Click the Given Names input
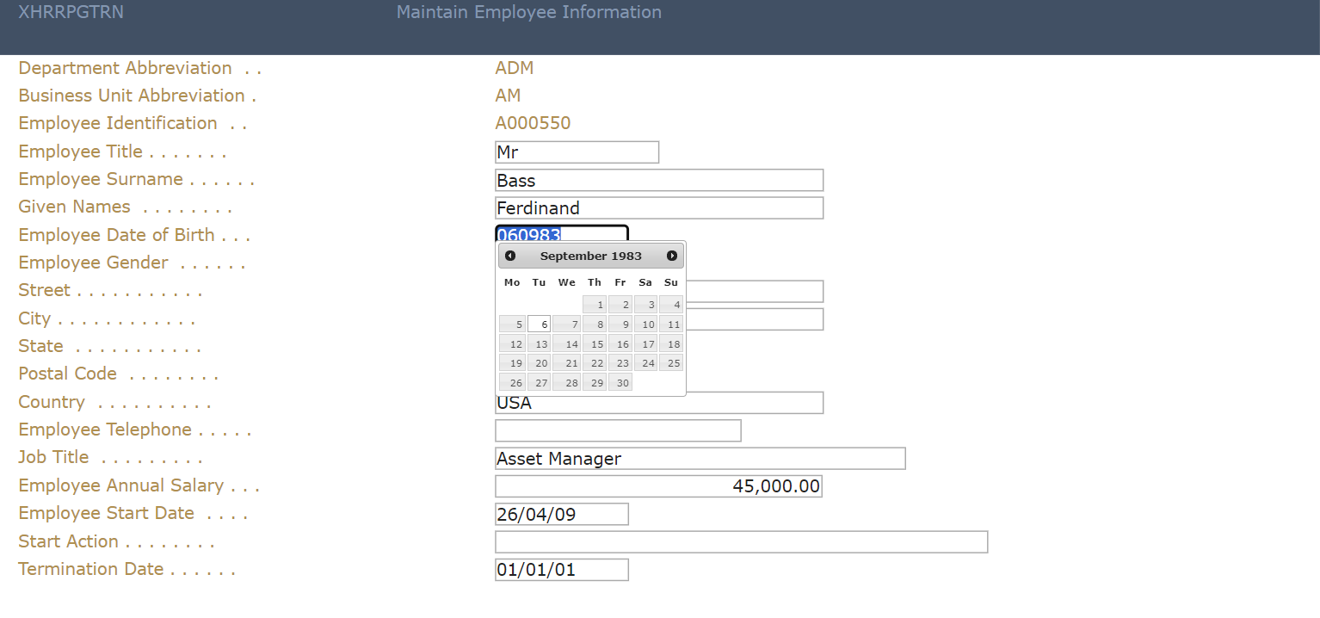This screenshot has height=618, width=1320. pos(659,208)
